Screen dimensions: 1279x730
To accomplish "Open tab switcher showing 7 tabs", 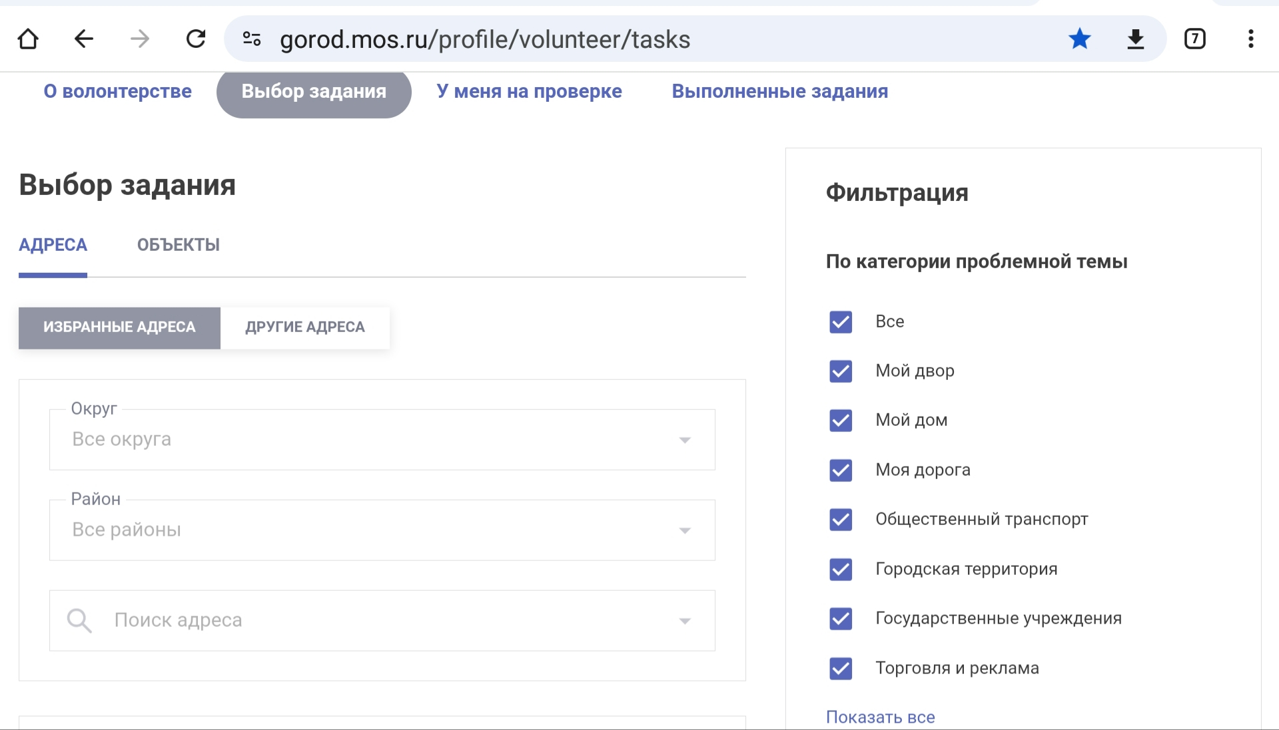I will [1195, 39].
